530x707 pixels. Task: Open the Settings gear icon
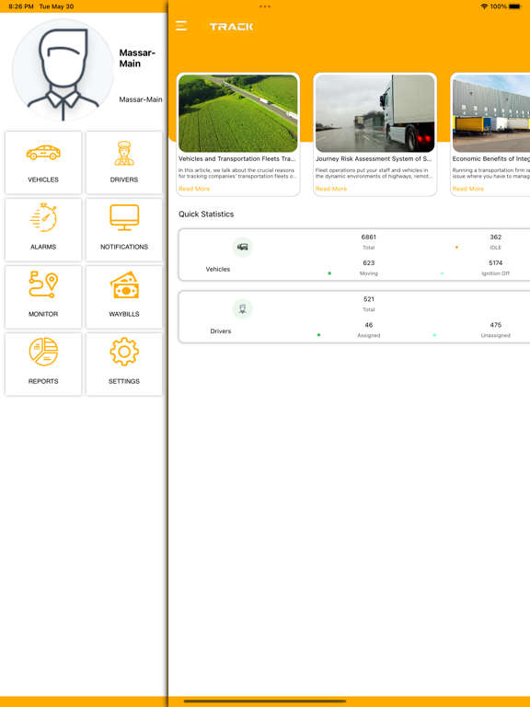(124, 352)
